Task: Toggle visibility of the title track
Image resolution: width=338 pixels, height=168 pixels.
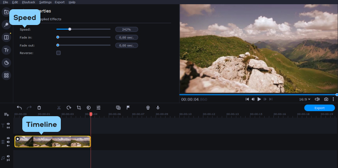Action: pyautogui.click(x=8, y=124)
